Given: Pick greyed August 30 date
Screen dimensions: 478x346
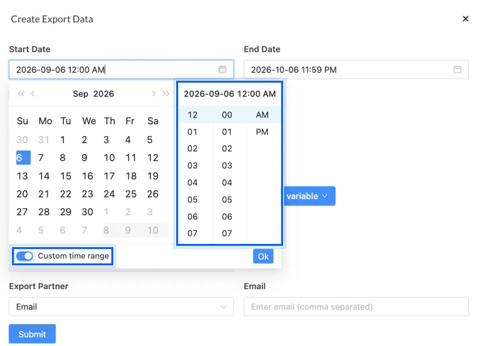Looking at the screenshot, I should [22, 140].
